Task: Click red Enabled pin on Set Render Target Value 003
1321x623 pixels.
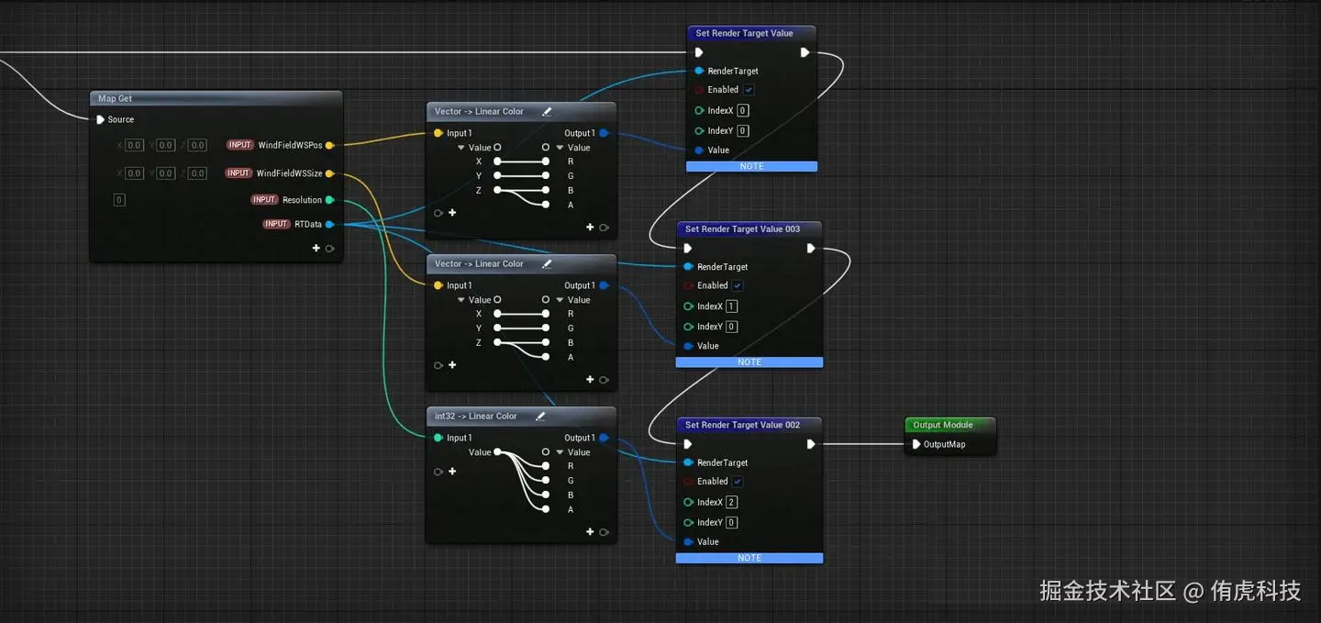Action: point(689,286)
